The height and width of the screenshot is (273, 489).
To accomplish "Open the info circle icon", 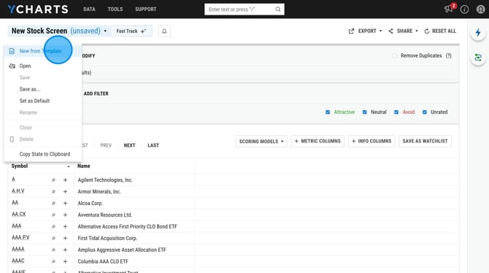I will pyautogui.click(x=464, y=9).
